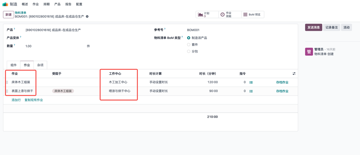Click the 添加行 link
Image resolution: width=360 pixels, height=155 pixels.
point(16,100)
